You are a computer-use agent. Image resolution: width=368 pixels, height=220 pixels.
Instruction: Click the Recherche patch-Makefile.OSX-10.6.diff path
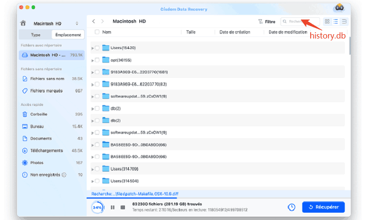[135, 194]
